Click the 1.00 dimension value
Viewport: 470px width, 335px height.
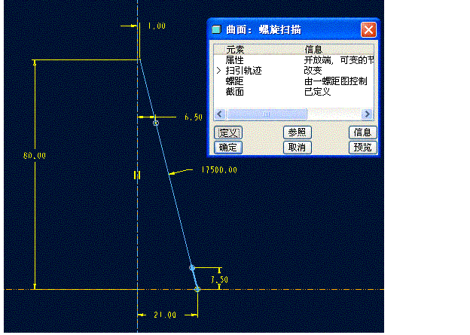tap(157, 26)
